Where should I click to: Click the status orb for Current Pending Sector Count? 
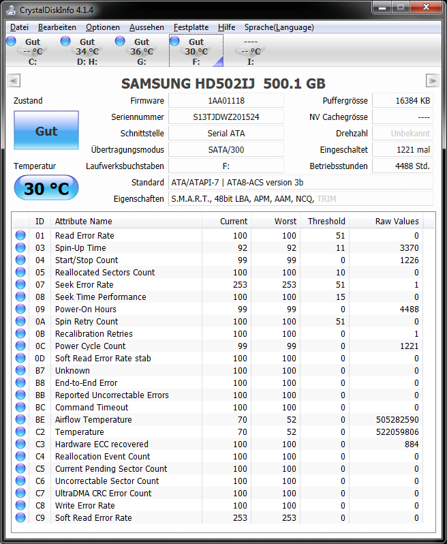pyautogui.click(x=20, y=468)
